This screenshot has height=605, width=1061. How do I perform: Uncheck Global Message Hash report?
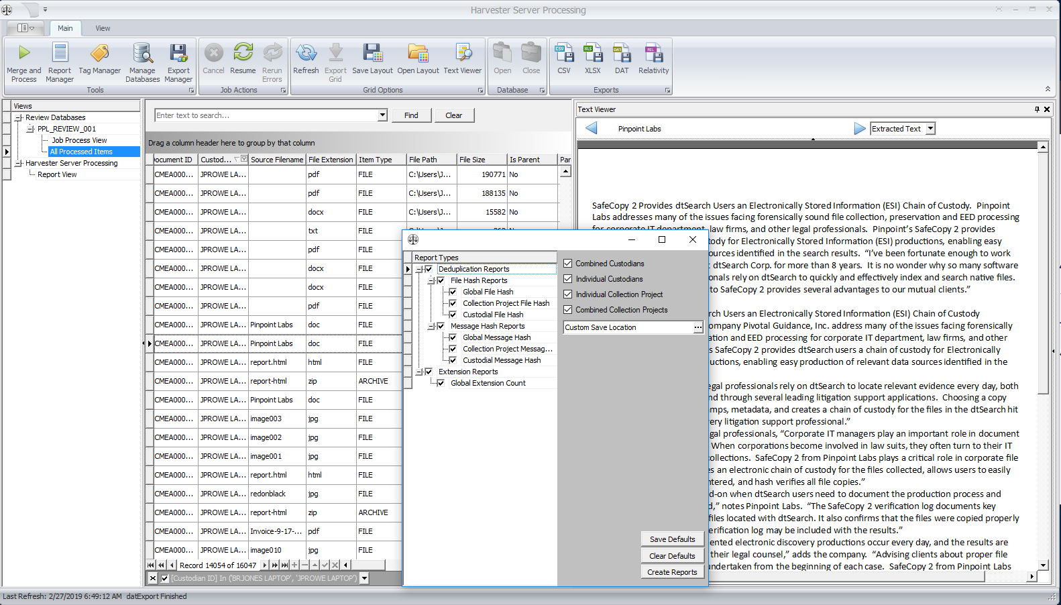[453, 337]
